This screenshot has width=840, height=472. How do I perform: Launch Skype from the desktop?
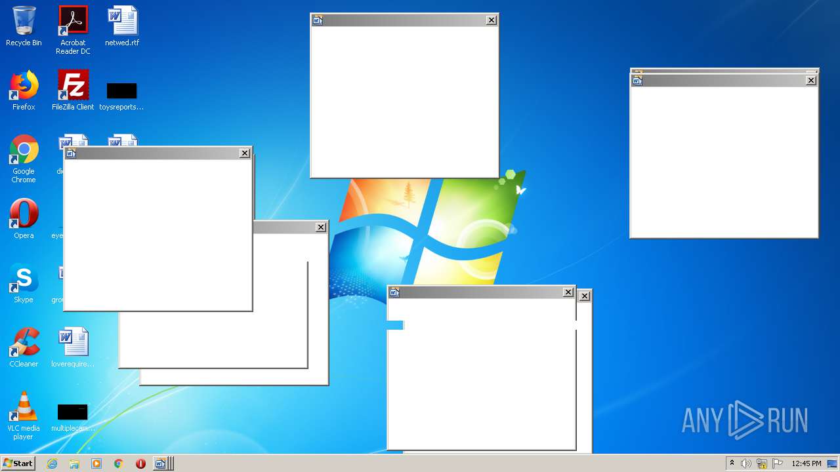coord(24,283)
